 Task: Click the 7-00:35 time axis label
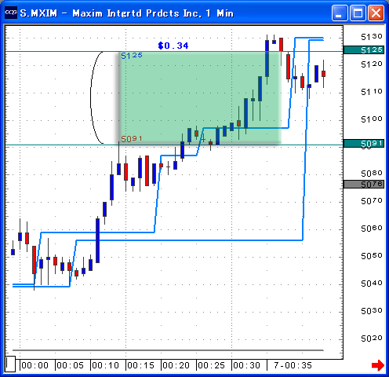coord(293,365)
